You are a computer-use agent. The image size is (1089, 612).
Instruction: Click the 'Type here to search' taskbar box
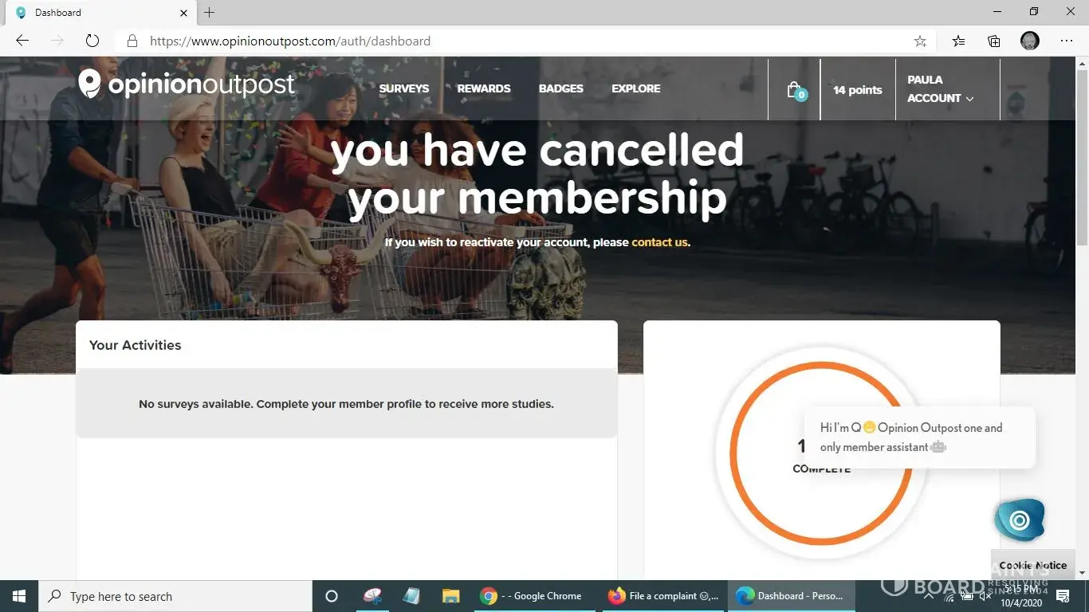click(175, 596)
